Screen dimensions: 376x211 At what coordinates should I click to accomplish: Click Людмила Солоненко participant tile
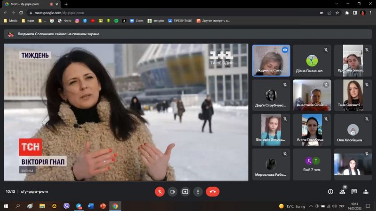click(x=271, y=61)
